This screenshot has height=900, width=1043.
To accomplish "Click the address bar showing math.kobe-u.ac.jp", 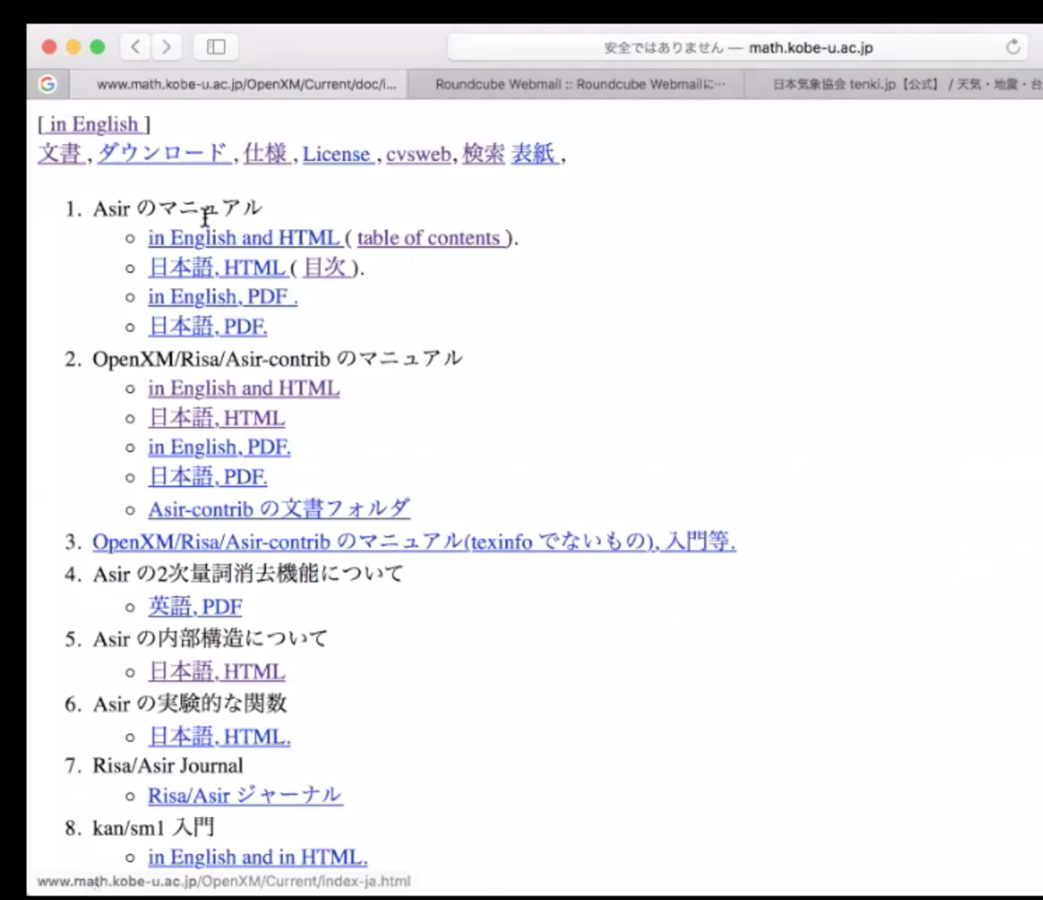I will [738, 48].
